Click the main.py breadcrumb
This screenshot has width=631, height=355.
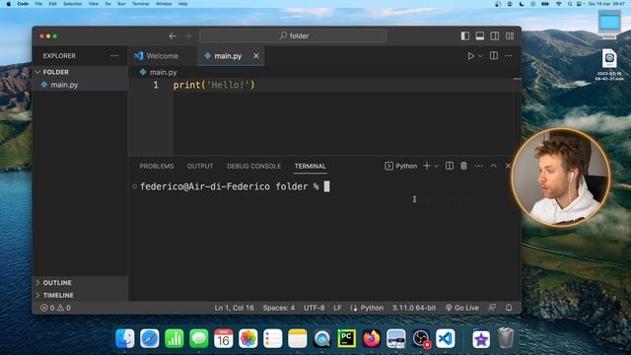pos(163,72)
